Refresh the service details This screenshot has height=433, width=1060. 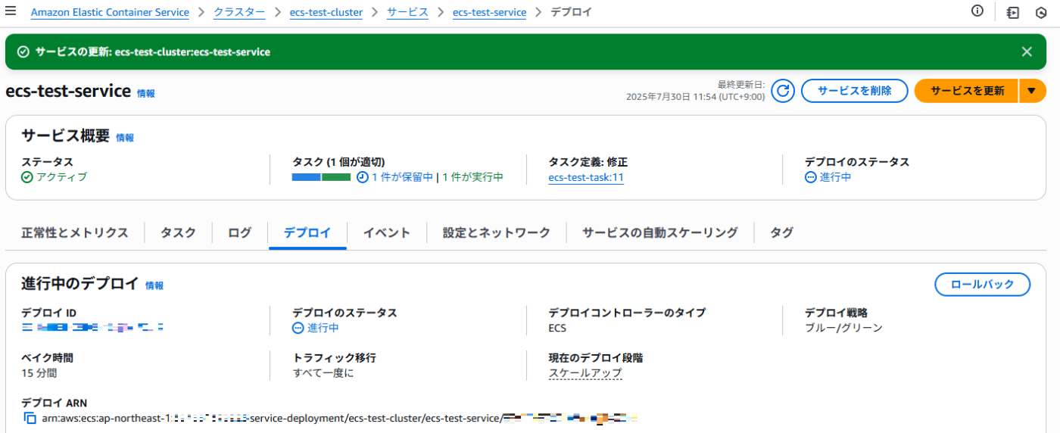click(783, 91)
